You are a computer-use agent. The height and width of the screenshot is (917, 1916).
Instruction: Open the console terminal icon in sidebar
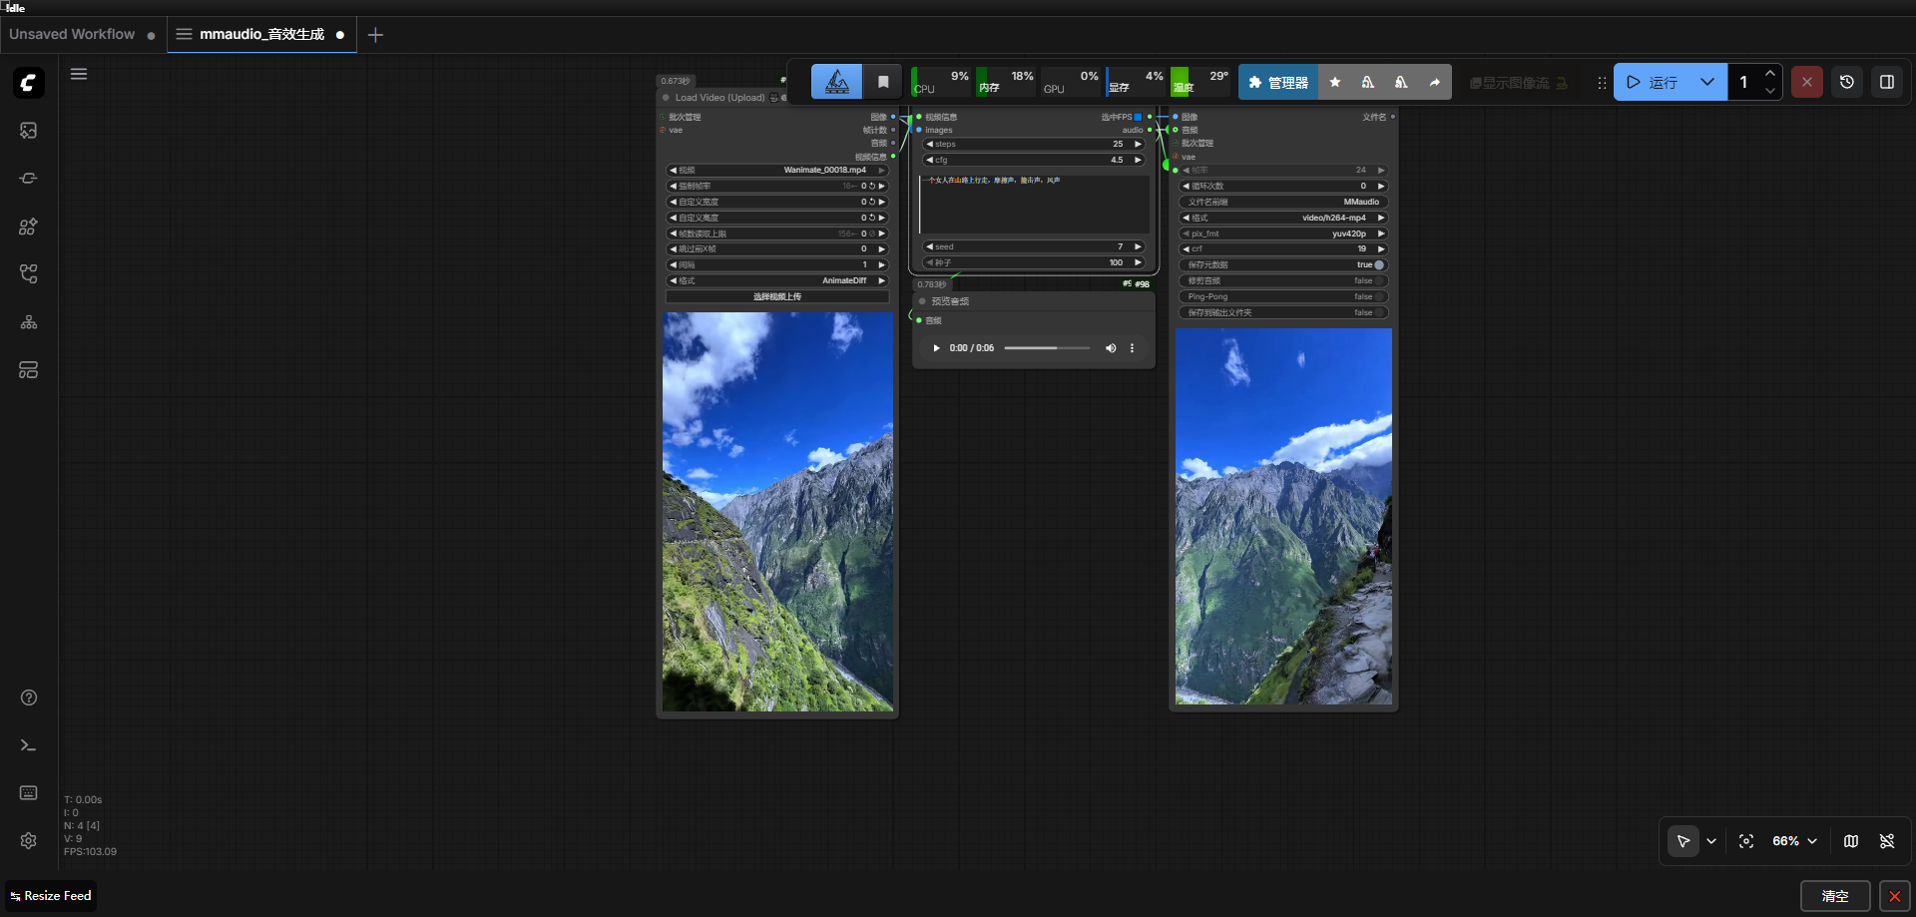28,745
